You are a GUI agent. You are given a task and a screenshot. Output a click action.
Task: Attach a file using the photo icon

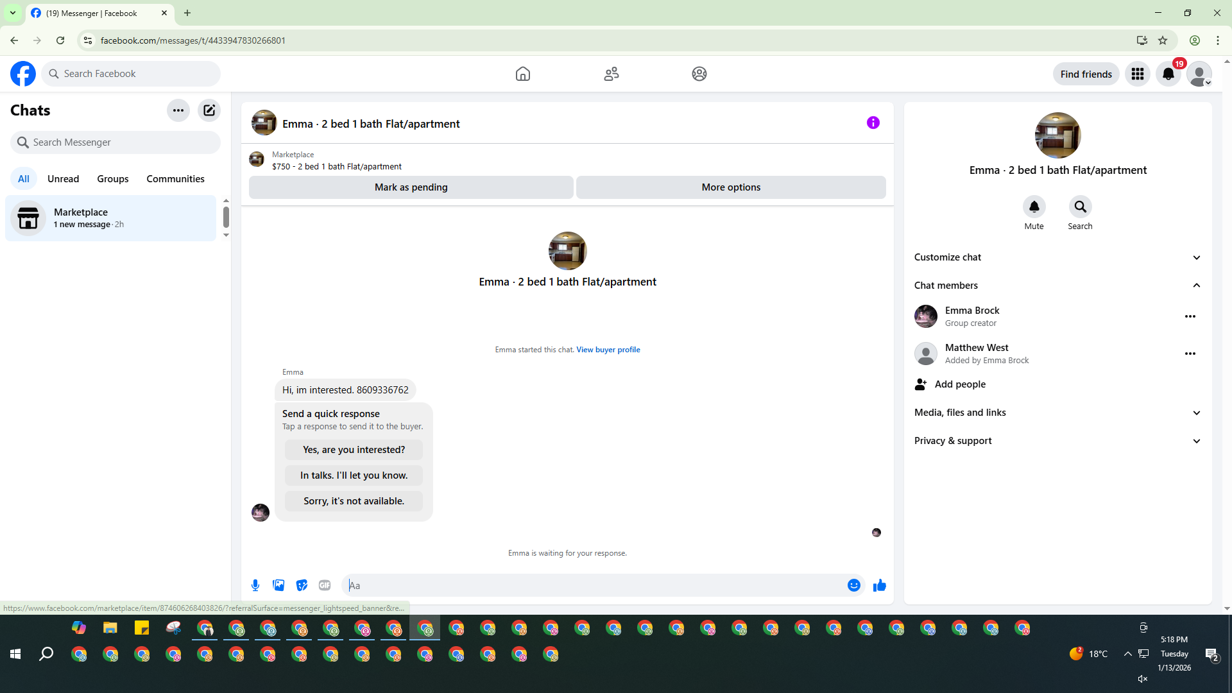coord(278,585)
